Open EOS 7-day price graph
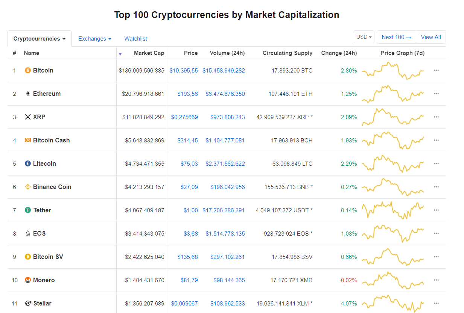This screenshot has height=313, width=464. tap(393, 233)
